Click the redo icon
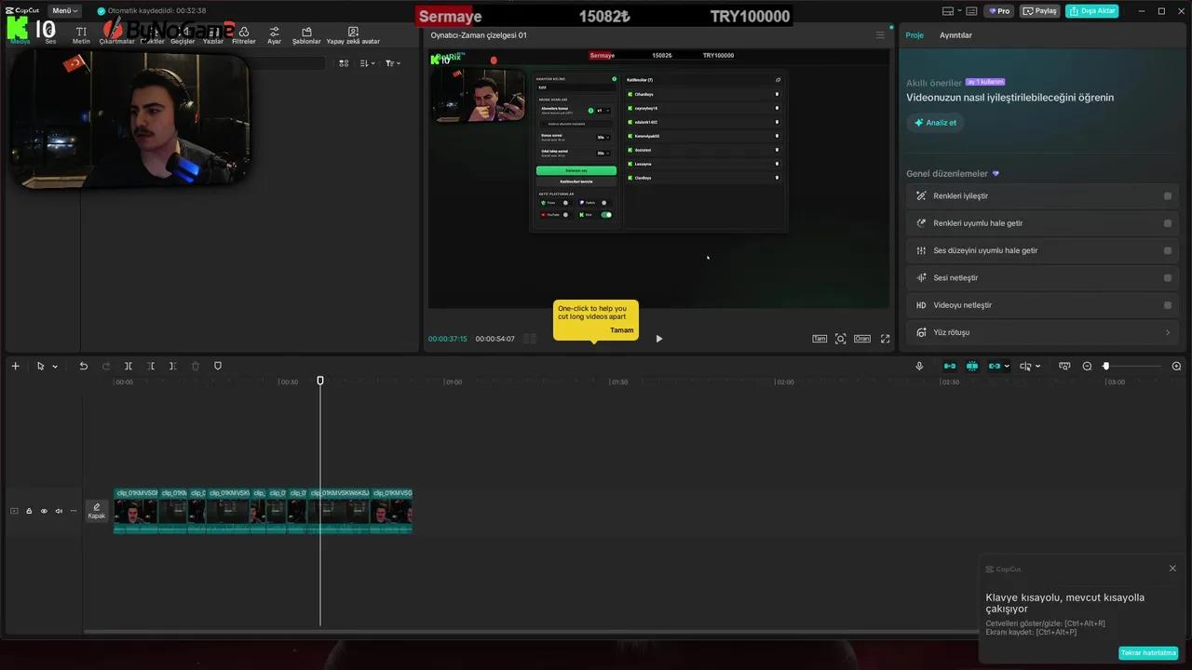 pyautogui.click(x=105, y=367)
